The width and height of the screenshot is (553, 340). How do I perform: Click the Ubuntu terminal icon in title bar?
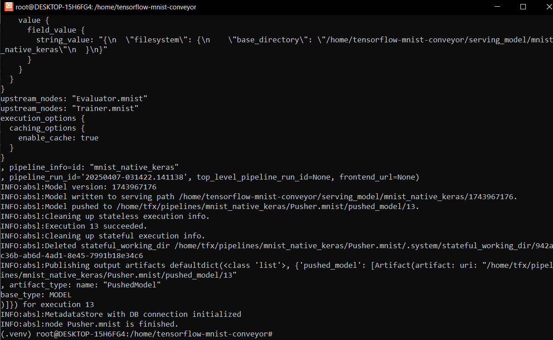pos(8,7)
